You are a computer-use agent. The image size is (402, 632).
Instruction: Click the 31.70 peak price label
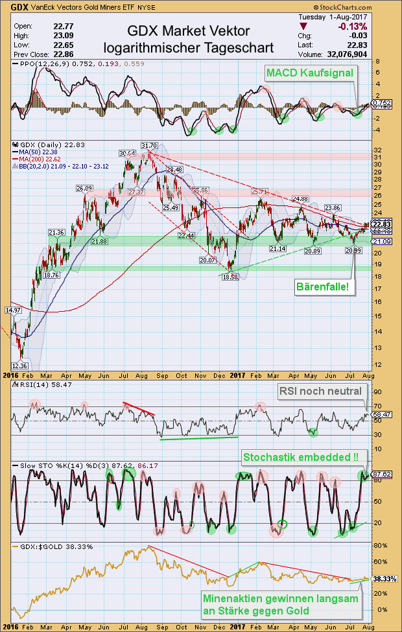pyautogui.click(x=150, y=145)
